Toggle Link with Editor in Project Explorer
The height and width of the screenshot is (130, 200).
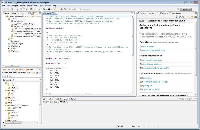[x=32, y=13]
